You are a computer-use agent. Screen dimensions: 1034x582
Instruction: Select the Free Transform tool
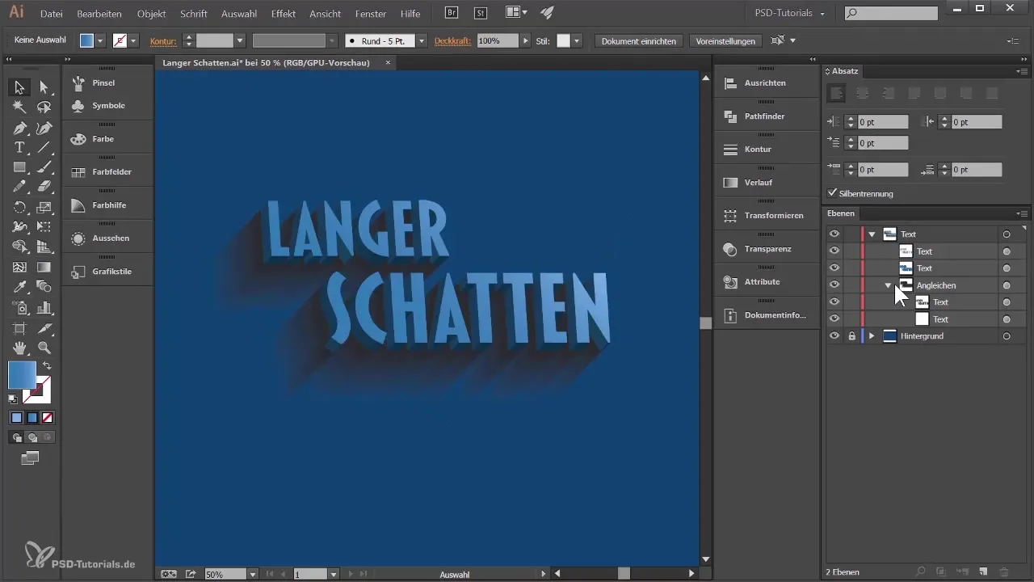point(44,227)
